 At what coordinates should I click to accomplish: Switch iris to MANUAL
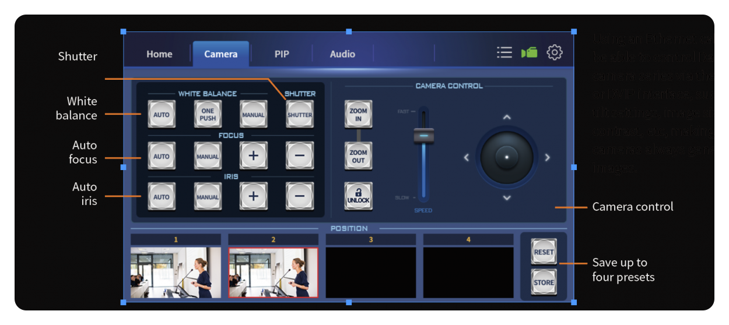point(208,196)
